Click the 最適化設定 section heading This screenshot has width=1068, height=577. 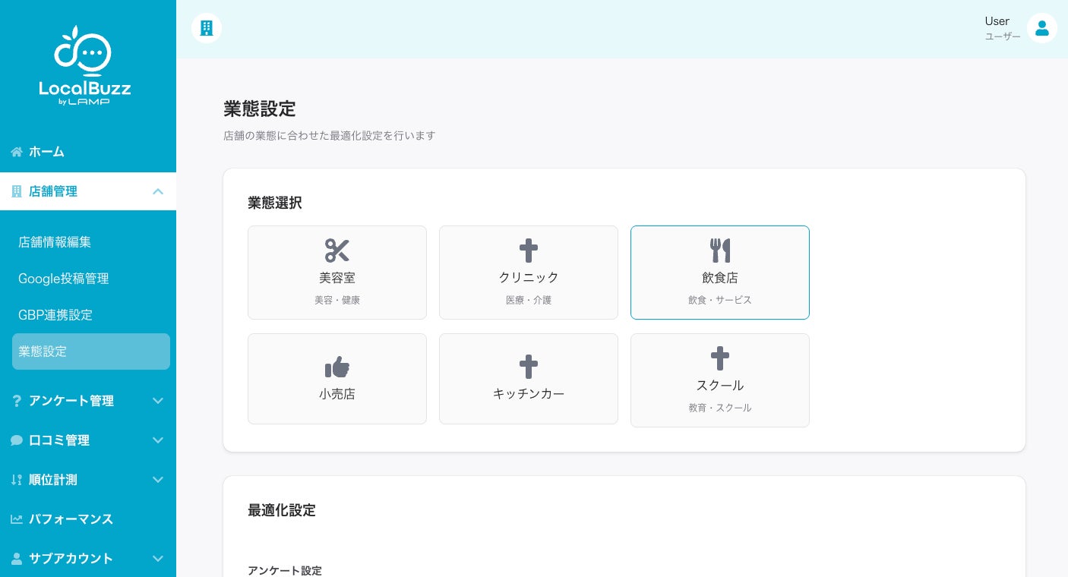pyautogui.click(x=282, y=510)
